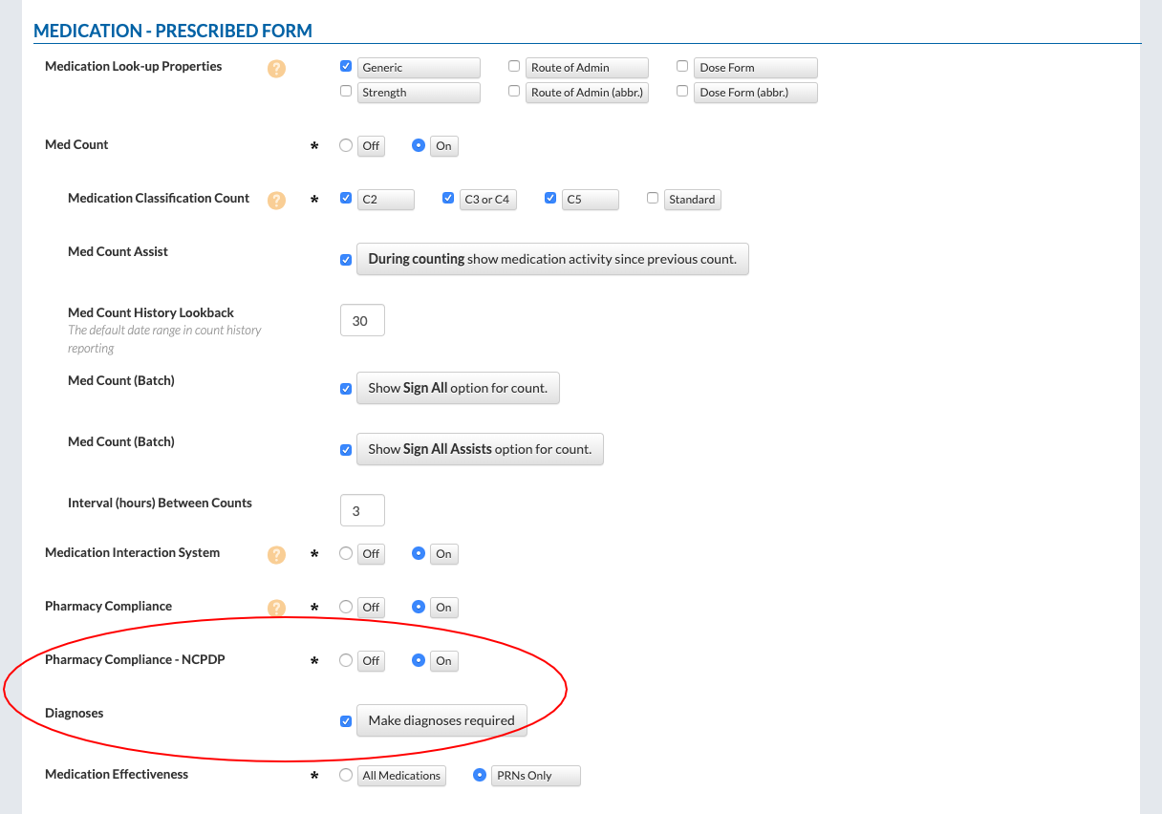
Task: Click help icon next to Medication Interaction System
Action: [x=276, y=555]
